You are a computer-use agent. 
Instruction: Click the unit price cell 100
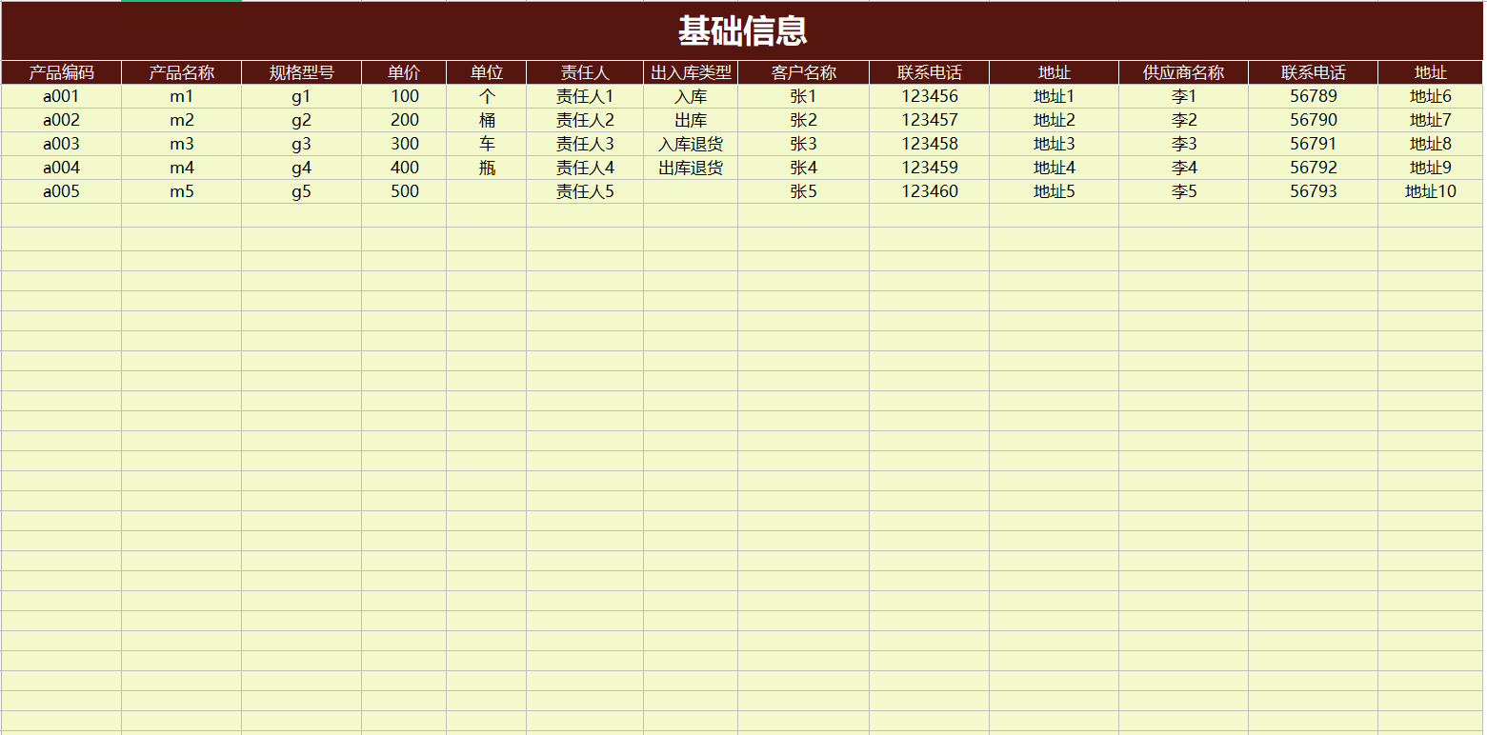click(404, 96)
